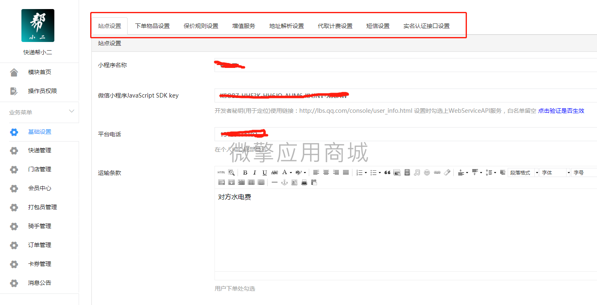Open 订单管理 in sidebar

40,245
